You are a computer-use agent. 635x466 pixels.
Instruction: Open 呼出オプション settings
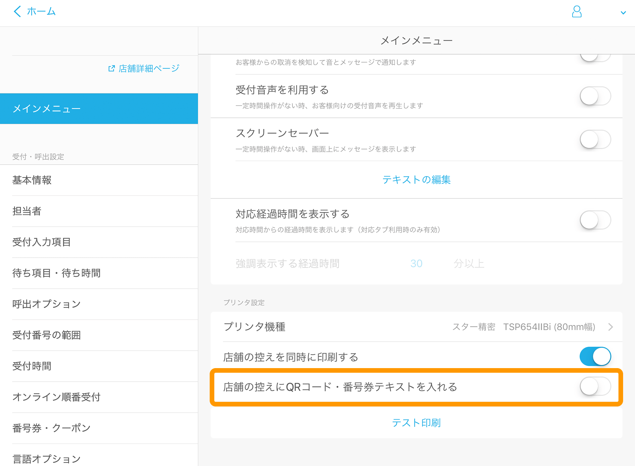tap(99, 304)
